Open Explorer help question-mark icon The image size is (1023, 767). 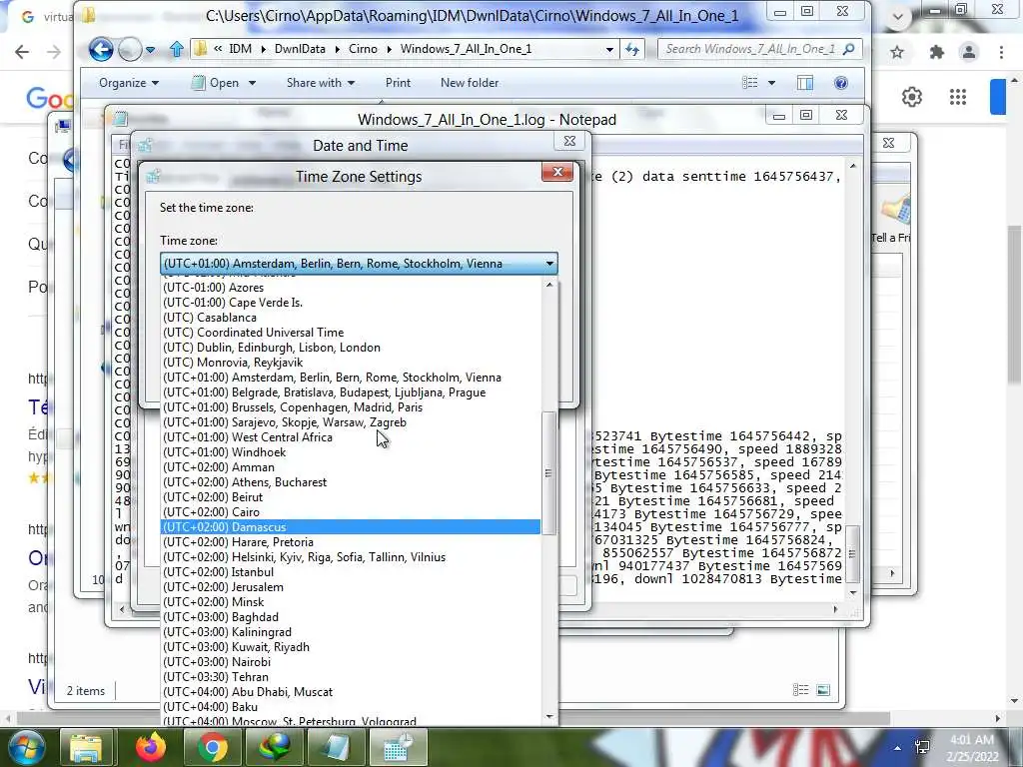click(x=841, y=83)
